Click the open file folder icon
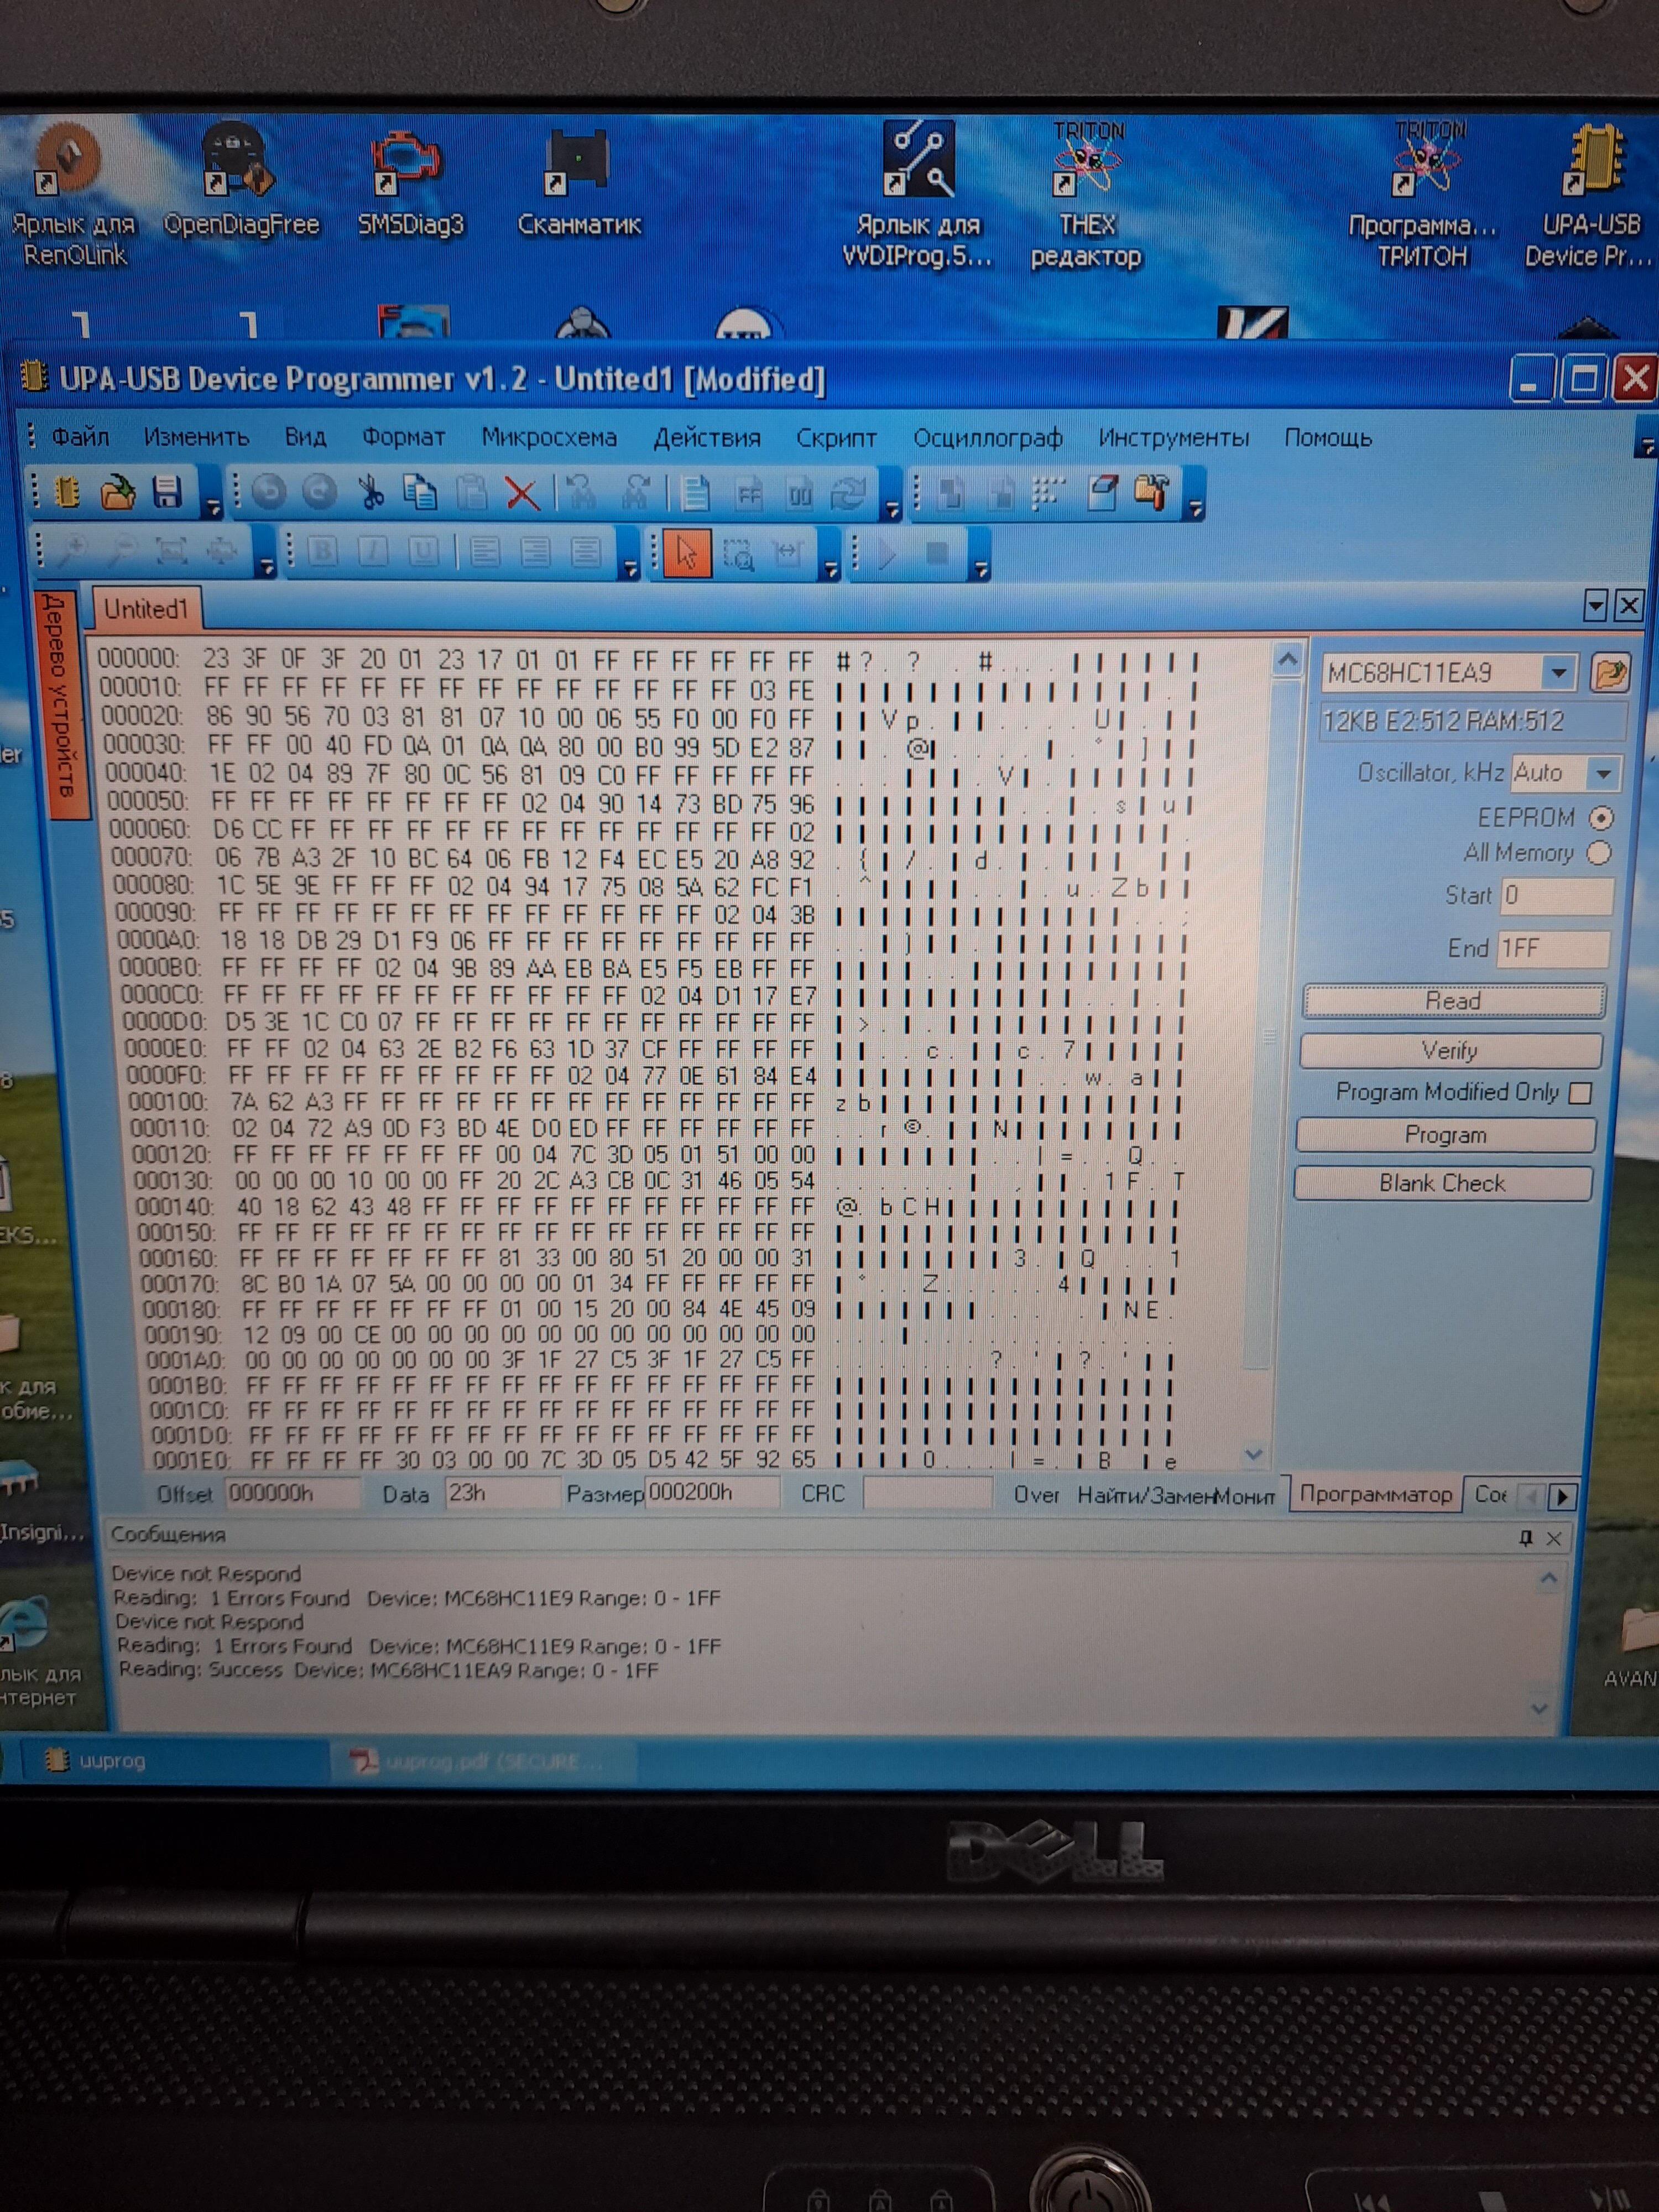Screen dimensions: 1659x2212 118,492
